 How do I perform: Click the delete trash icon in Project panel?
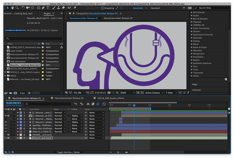(x=29, y=93)
